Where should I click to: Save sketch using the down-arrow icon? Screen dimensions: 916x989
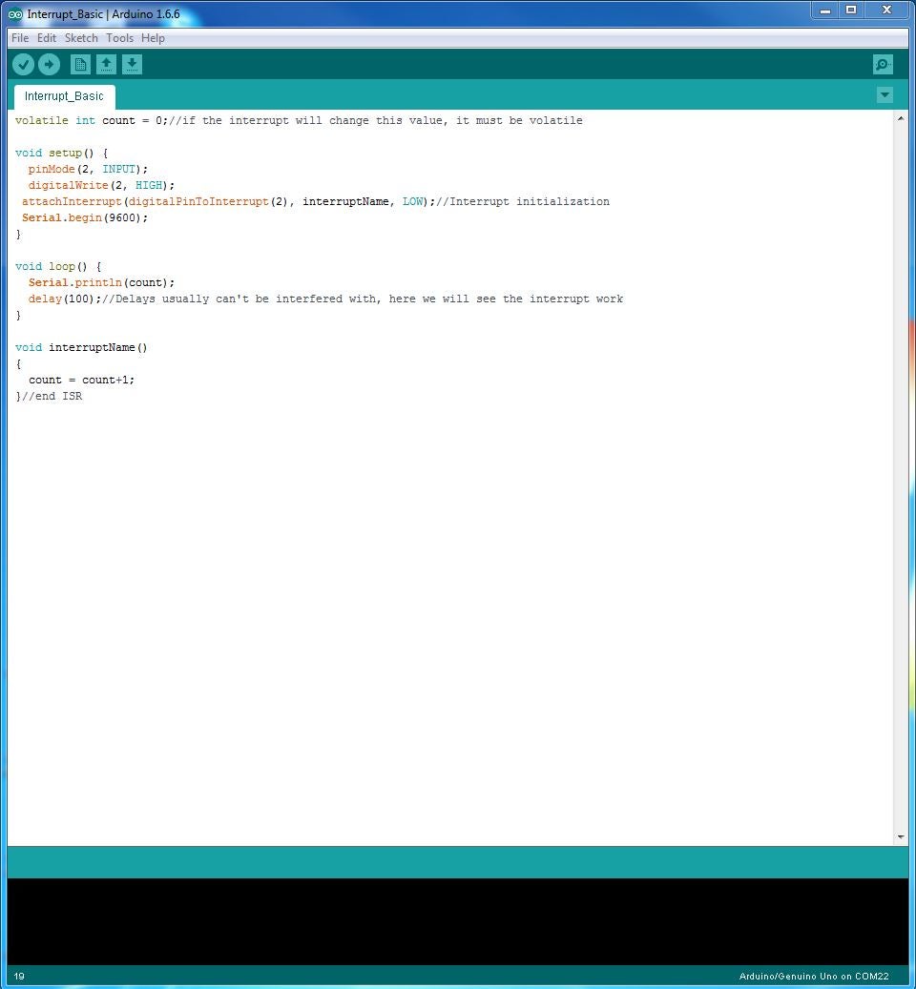point(132,64)
